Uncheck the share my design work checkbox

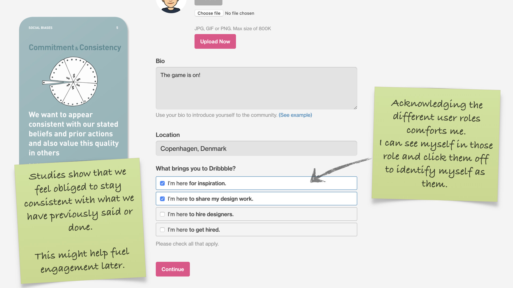tap(162, 199)
